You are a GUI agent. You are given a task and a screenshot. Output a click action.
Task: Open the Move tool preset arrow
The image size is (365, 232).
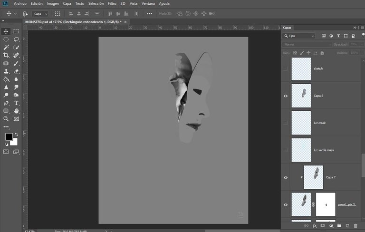pos(15,14)
